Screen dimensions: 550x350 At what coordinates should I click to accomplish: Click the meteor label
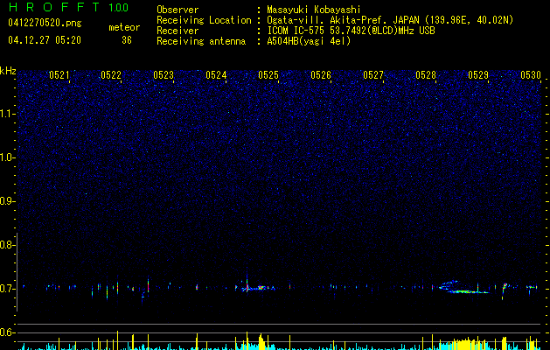click(124, 27)
